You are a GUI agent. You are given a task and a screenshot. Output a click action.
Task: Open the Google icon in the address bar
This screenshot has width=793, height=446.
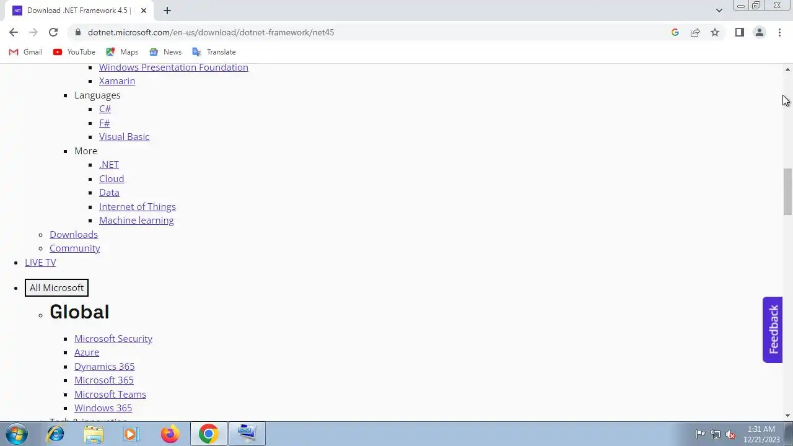click(x=675, y=32)
